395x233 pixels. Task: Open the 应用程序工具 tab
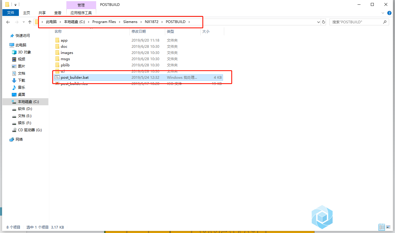click(81, 13)
